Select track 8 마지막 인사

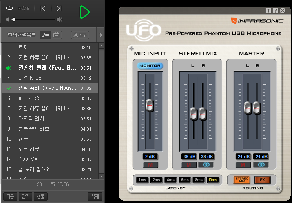(x=50, y=118)
